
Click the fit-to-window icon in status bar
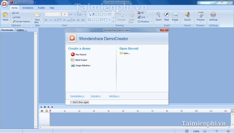pyautogui.click(x=187, y=131)
